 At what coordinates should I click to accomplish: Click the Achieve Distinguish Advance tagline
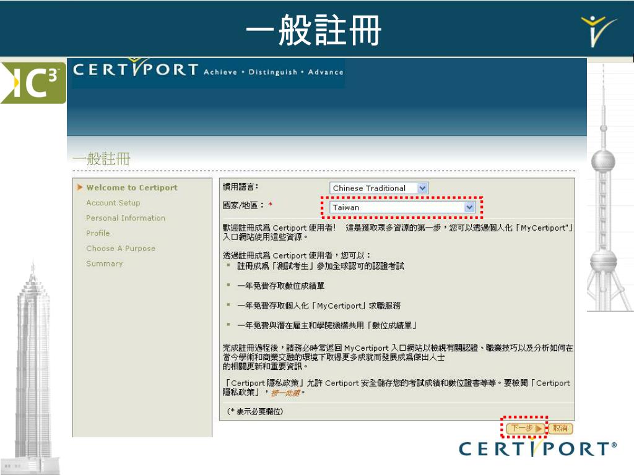coord(273,72)
